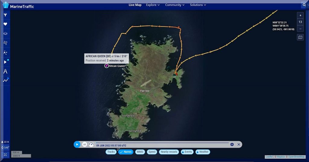Click the Nearby vessels button
This screenshot has width=309, height=162.
coord(169,152)
